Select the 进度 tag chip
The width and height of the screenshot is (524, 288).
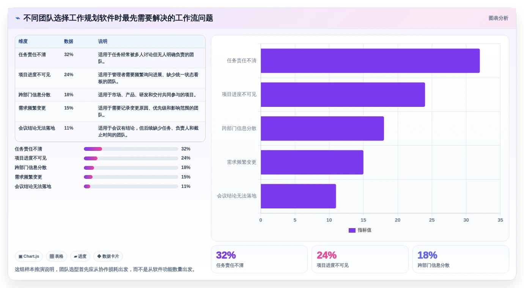(80, 257)
